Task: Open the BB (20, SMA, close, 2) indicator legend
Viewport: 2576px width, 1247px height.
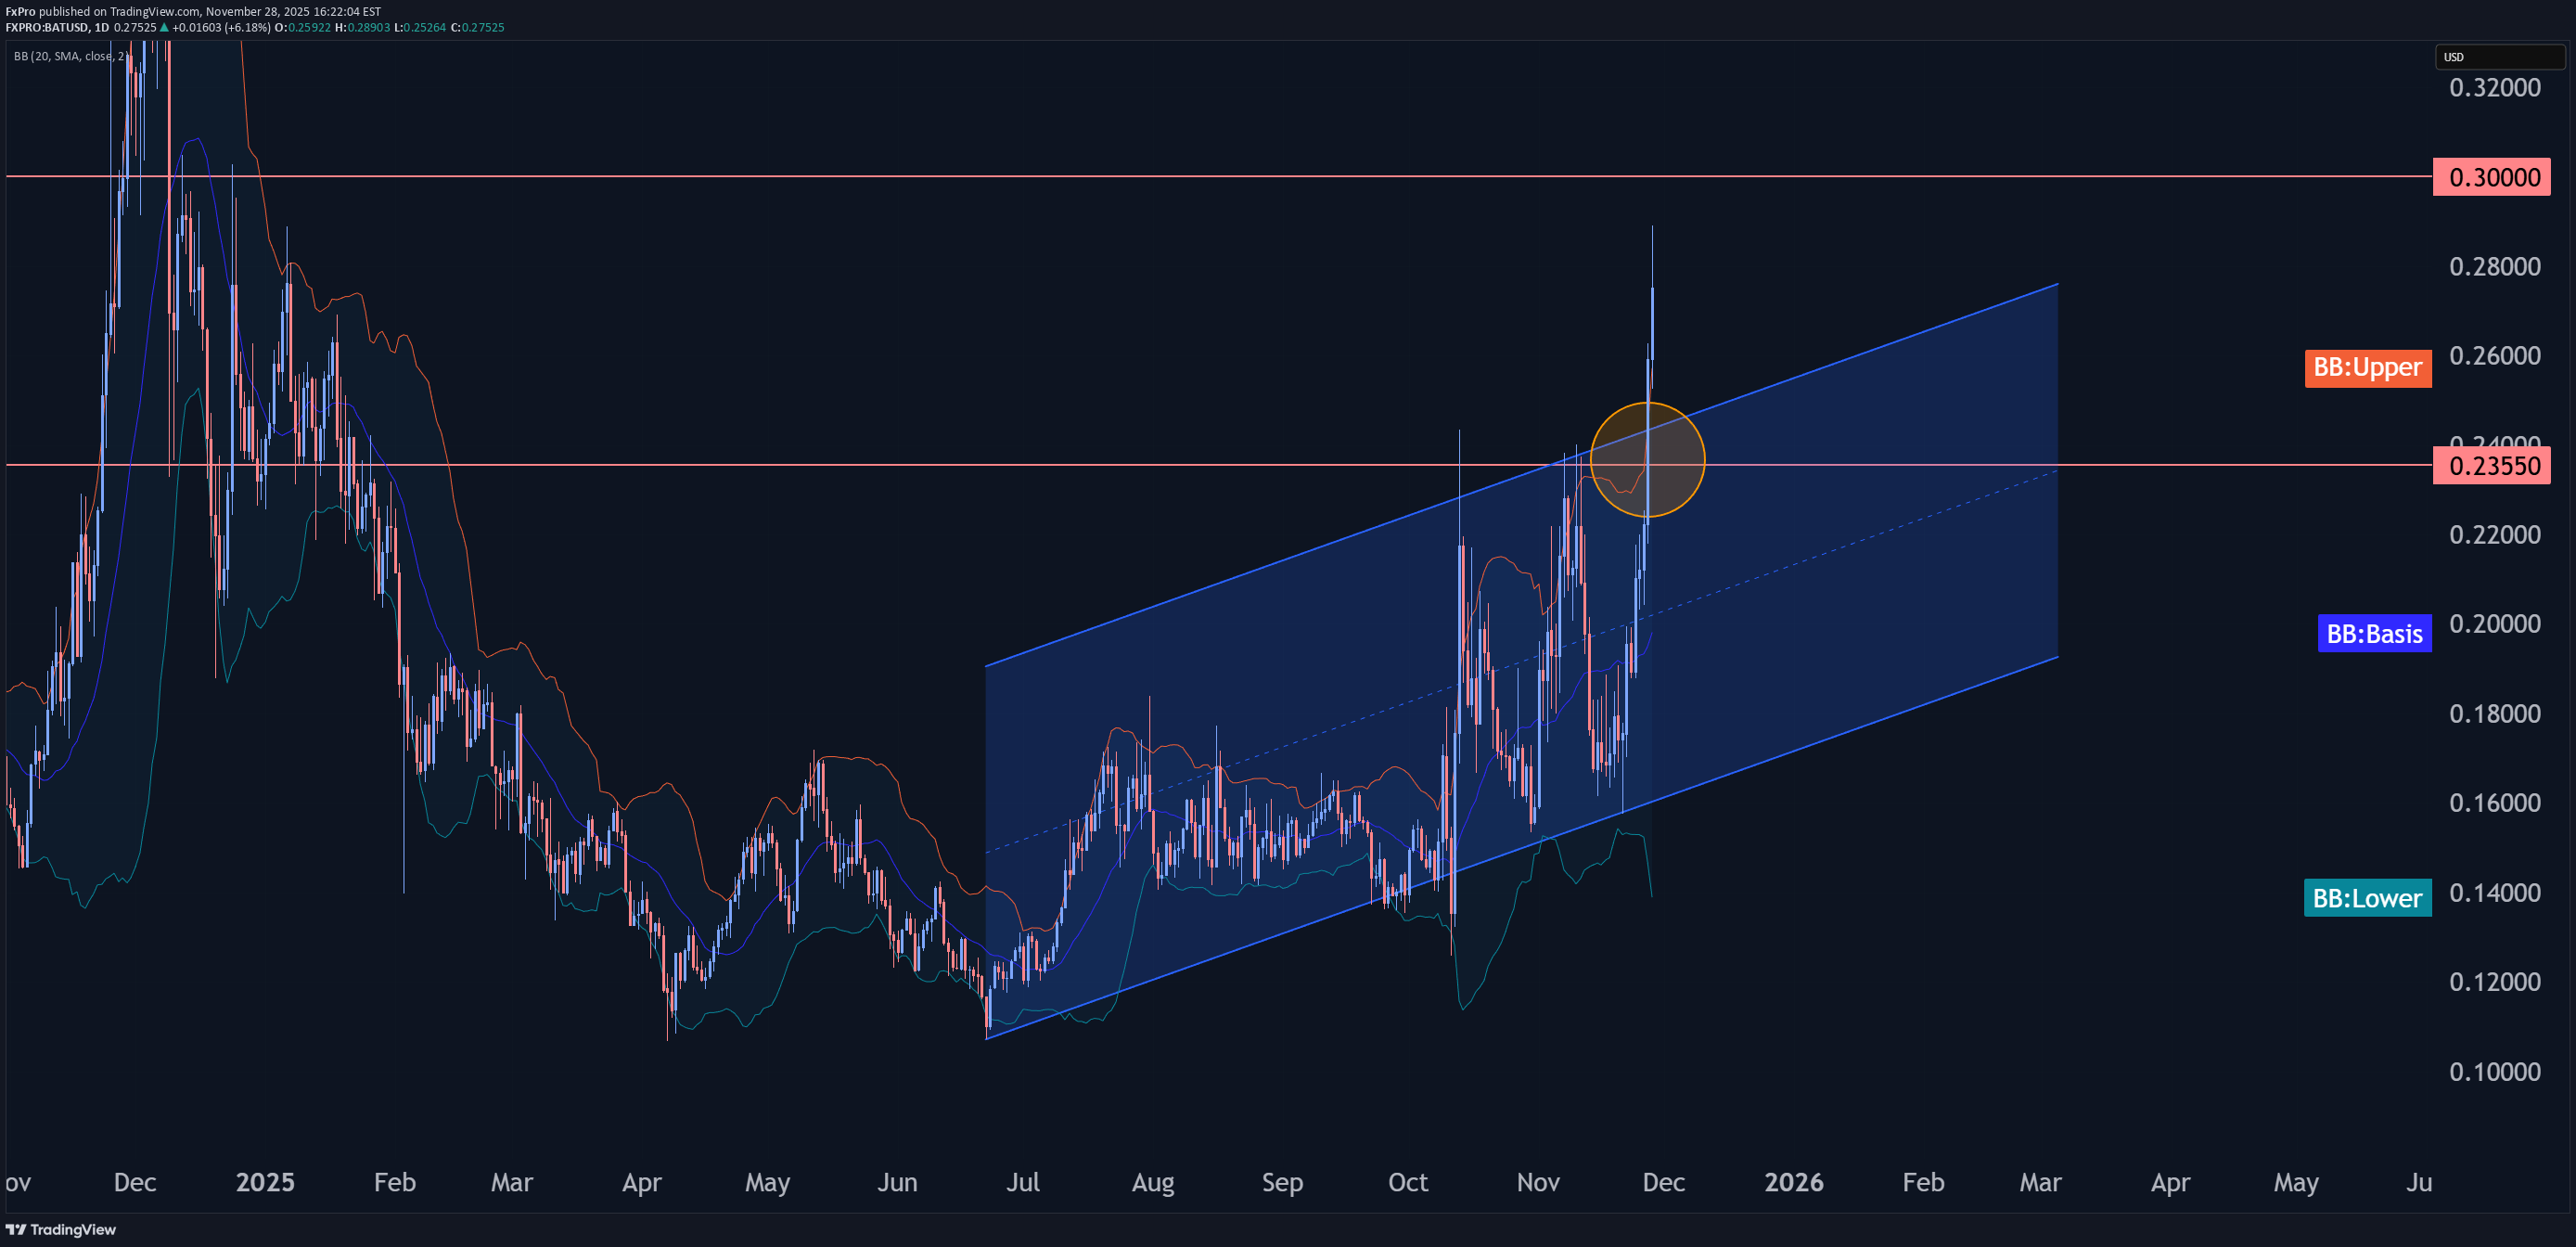Action: point(69,56)
